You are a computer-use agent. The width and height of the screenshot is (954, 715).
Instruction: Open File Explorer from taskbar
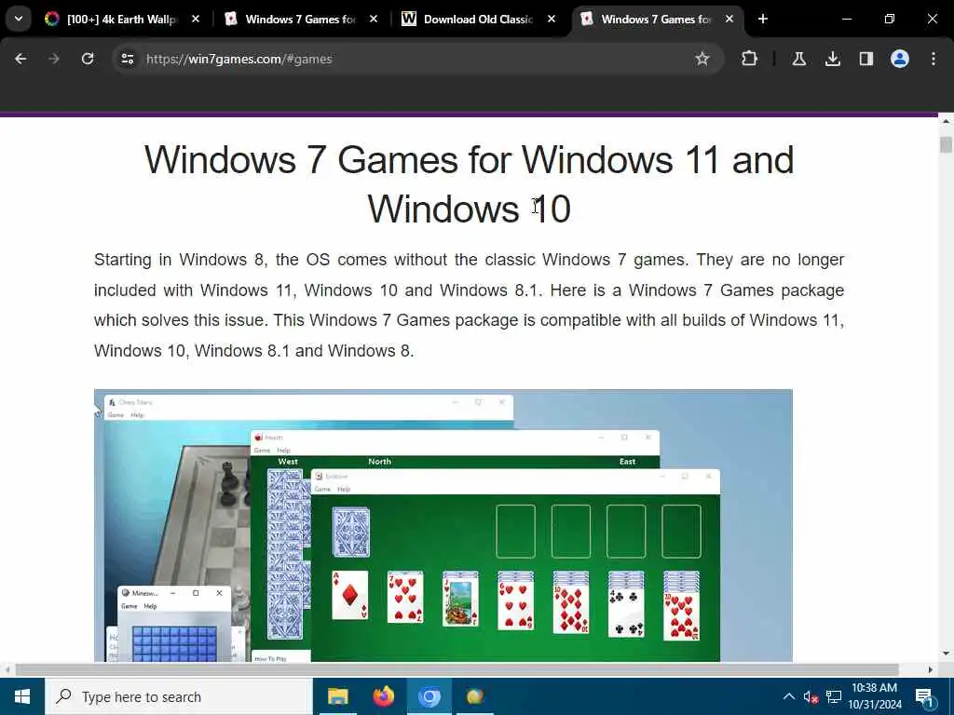pyautogui.click(x=337, y=696)
